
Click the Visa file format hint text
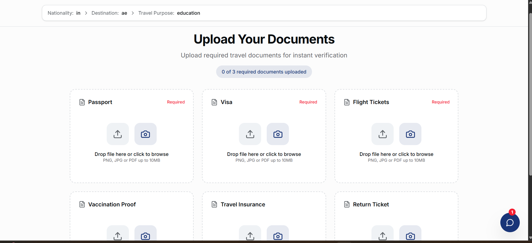264,160
